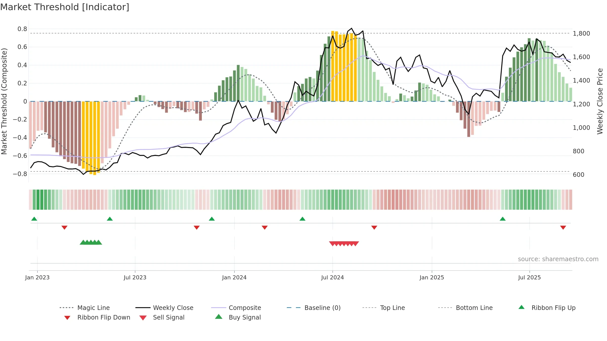Image resolution: width=607 pixels, height=341 pixels.
Task: Click the Ribbon Flip Up marker near May 2025
Action: (503, 219)
